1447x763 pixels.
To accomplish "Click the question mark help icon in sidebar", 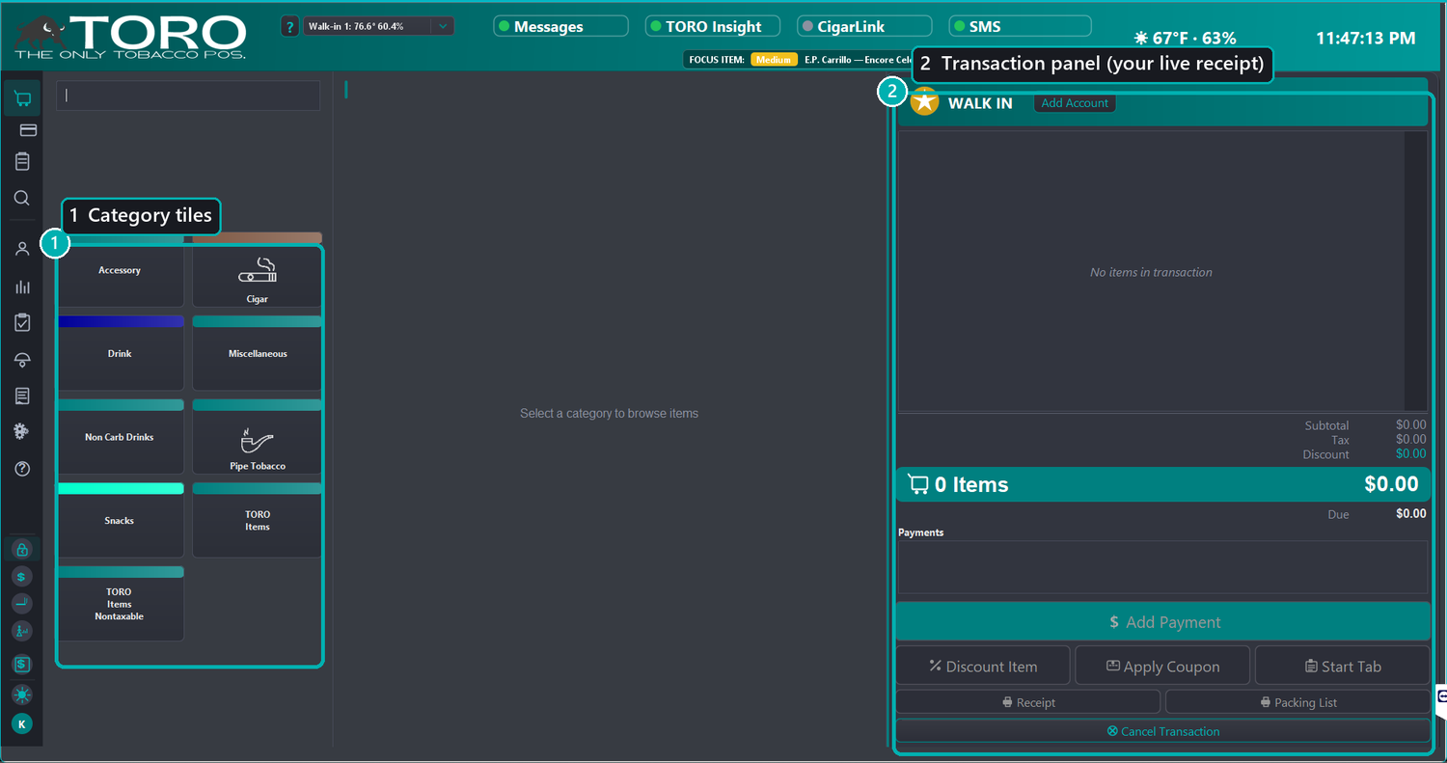I will click(22, 469).
